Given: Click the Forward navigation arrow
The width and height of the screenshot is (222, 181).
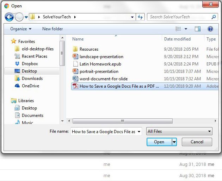Looking at the screenshot, I should tap(19, 17).
